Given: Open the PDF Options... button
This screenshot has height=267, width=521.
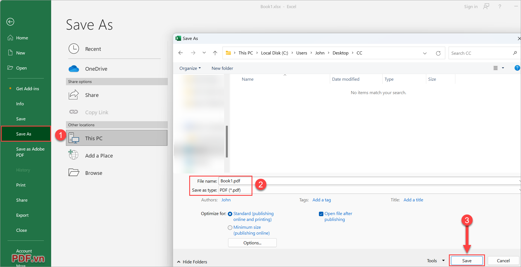Looking at the screenshot, I should pyautogui.click(x=252, y=243).
